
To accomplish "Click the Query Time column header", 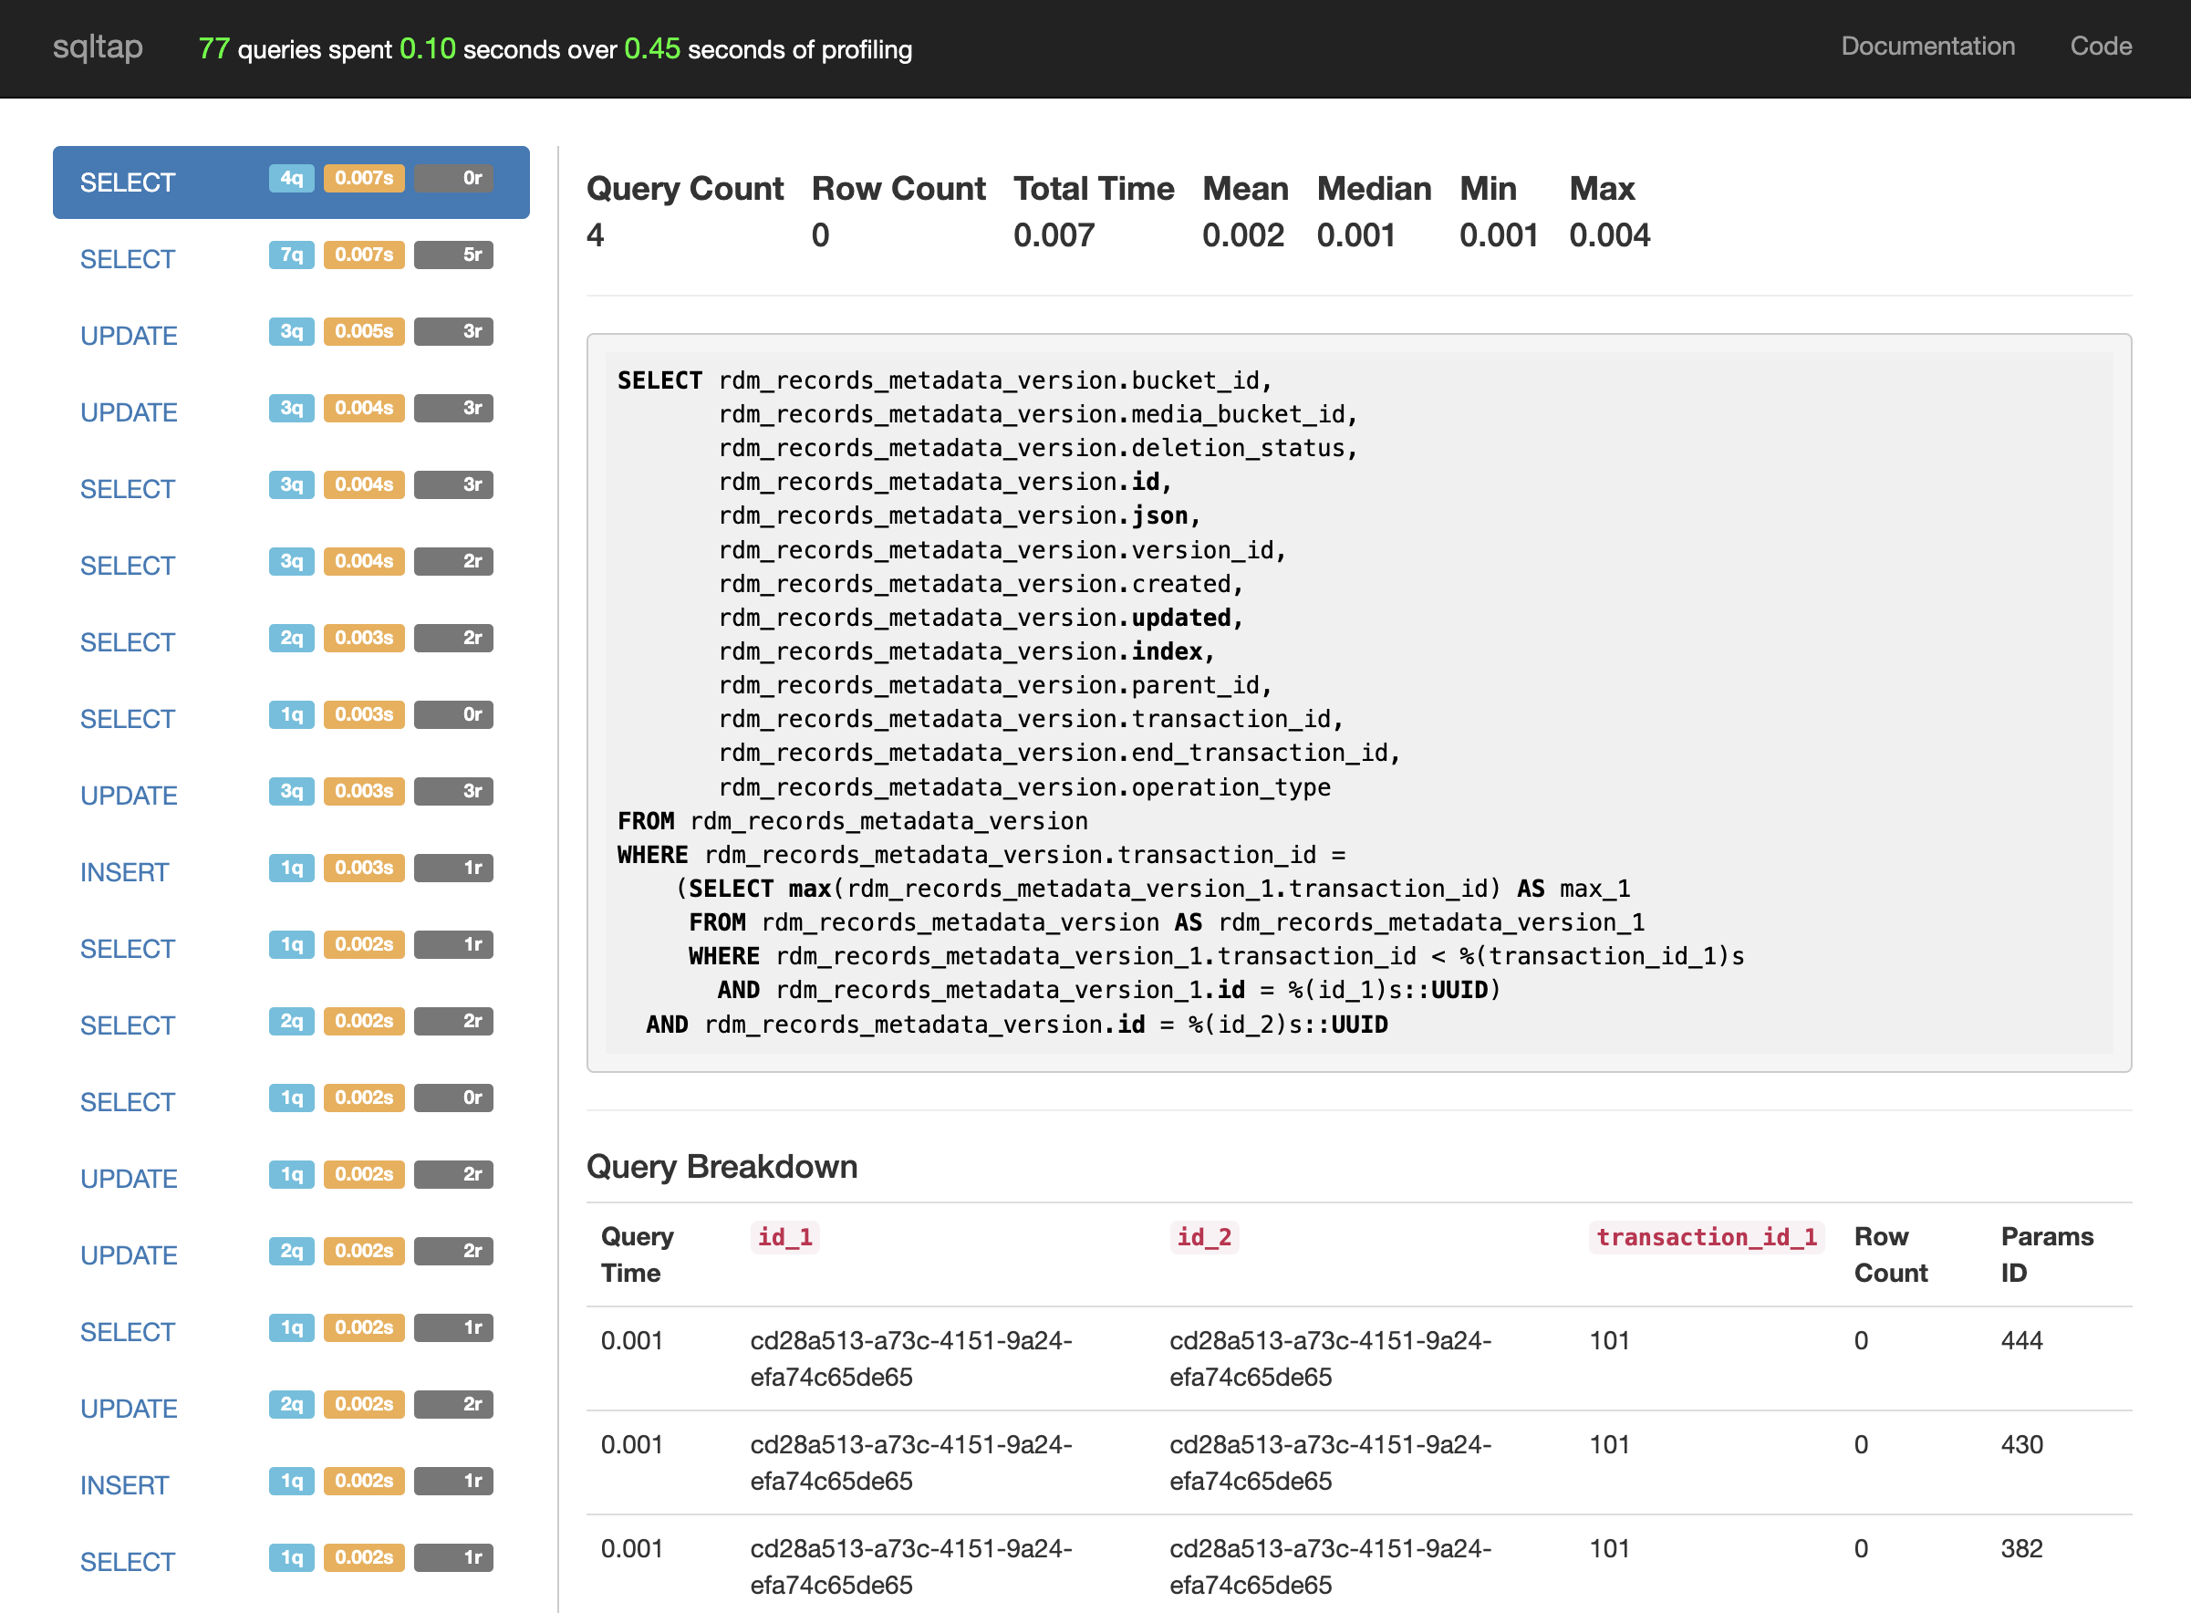I will [x=638, y=1254].
